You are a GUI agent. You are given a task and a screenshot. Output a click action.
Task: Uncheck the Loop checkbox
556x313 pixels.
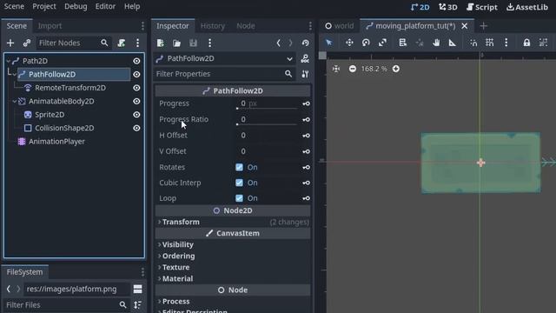coord(240,198)
